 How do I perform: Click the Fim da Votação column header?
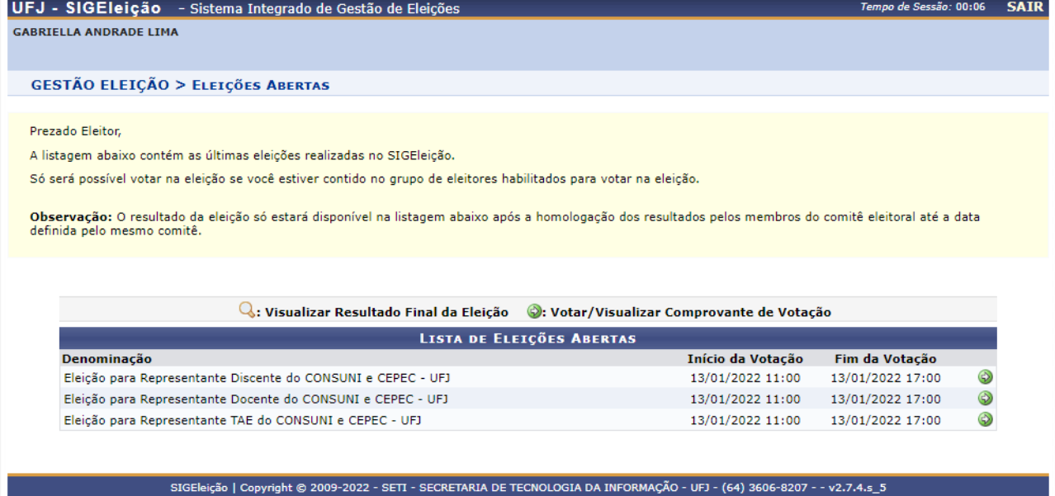pos(886,359)
